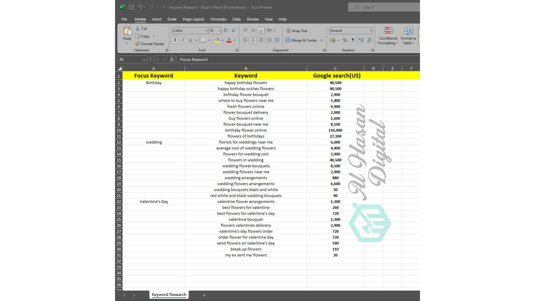Toggle Wrap Text

click(297, 31)
